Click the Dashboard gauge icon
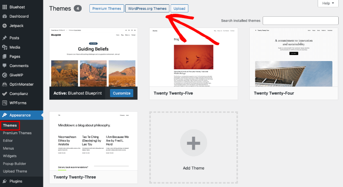The height and width of the screenshot is (187, 343). (x=5, y=16)
